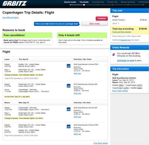Screen dimensions: 149x145
Task: Click the Customize trip progress dot
Action: coord(98,5)
